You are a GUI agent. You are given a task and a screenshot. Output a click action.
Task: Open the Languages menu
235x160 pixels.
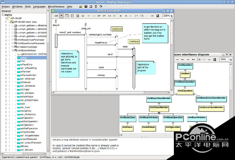(39, 6)
